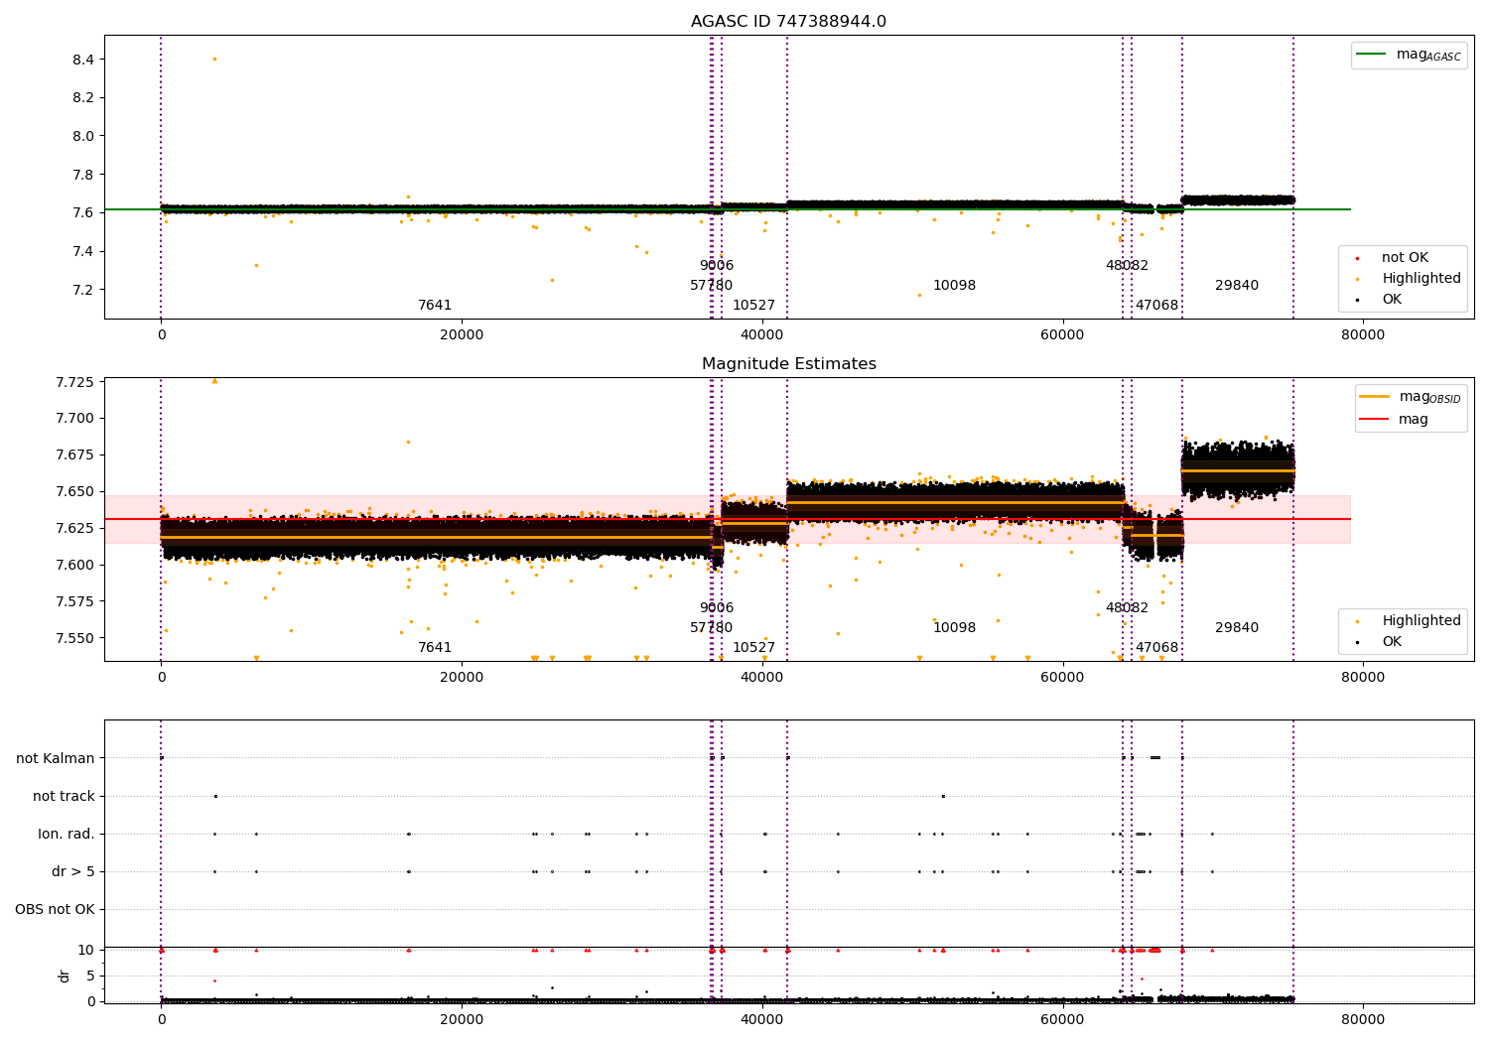The image size is (1489, 1042).
Task: Click the 8.4 y-axis tick label
Action: [x=83, y=60]
